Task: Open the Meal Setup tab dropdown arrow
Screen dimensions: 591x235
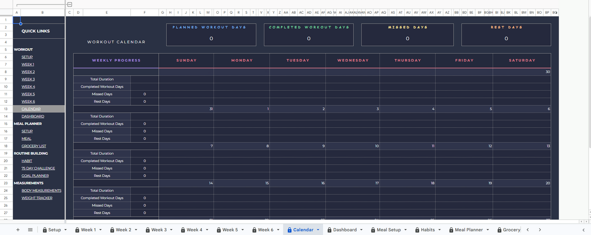Action: tap(406, 230)
